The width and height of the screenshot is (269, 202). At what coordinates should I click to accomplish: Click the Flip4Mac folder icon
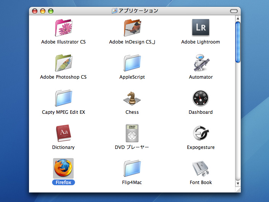click(x=132, y=168)
